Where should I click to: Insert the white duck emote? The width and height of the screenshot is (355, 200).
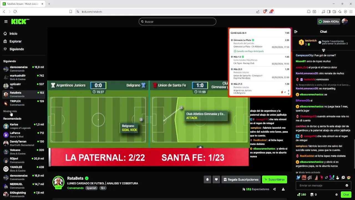[338, 178]
